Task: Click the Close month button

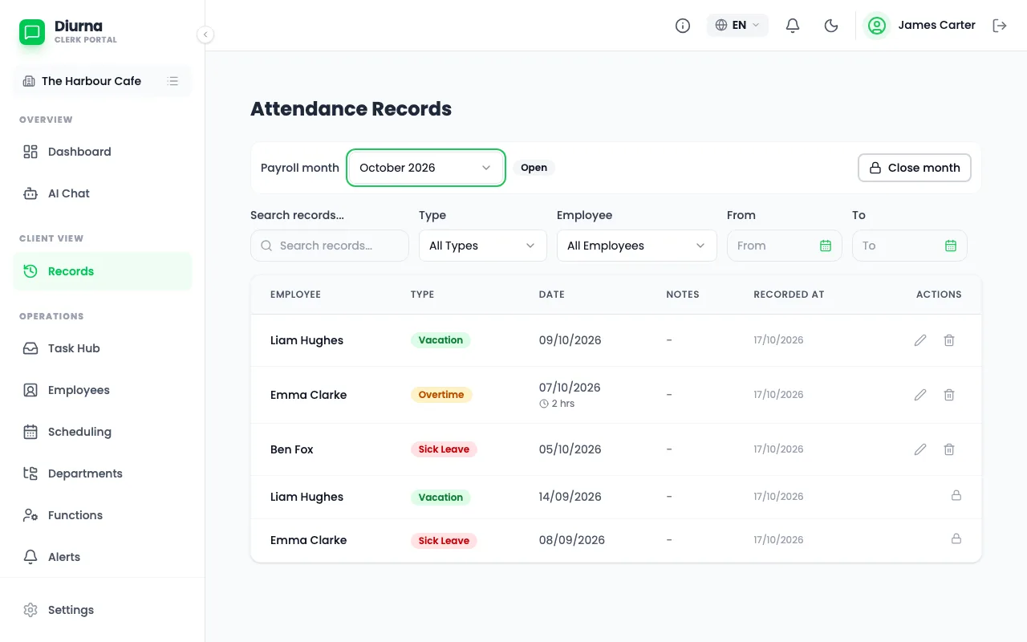Action: coord(915,168)
